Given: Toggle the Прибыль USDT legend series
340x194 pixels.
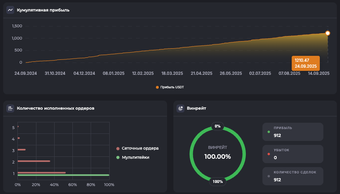Looking at the screenshot, I should pyautogui.click(x=170, y=87).
